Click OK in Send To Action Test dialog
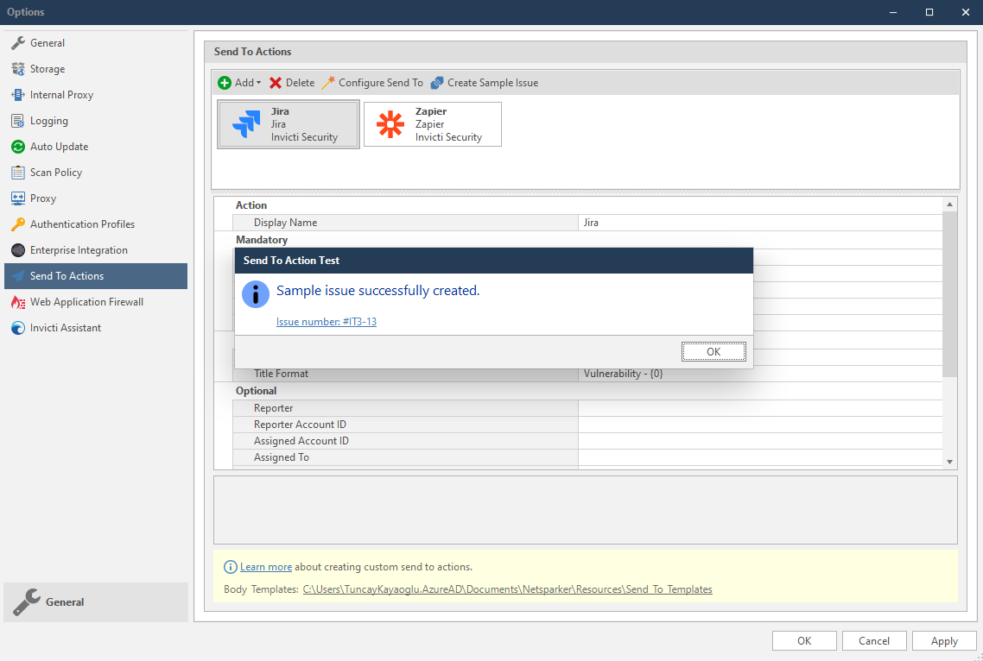The height and width of the screenshot is (661, 983). click(713, 351)
